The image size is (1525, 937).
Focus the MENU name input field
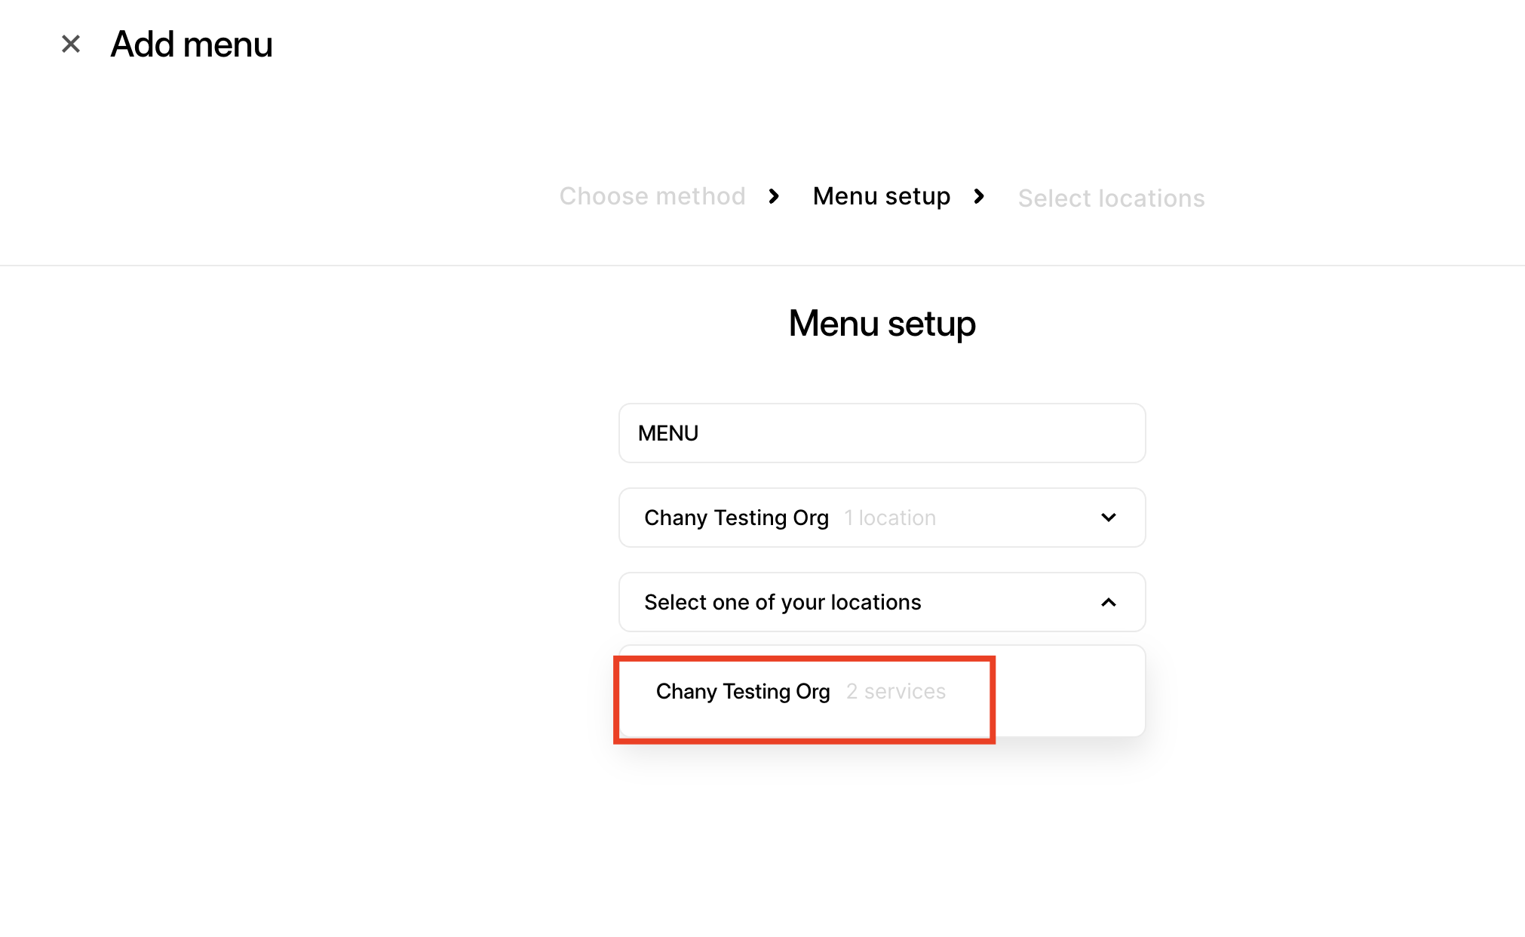882,433
